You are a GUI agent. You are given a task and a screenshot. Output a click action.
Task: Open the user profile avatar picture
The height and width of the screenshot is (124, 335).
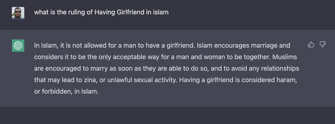[x=18, y=13]
